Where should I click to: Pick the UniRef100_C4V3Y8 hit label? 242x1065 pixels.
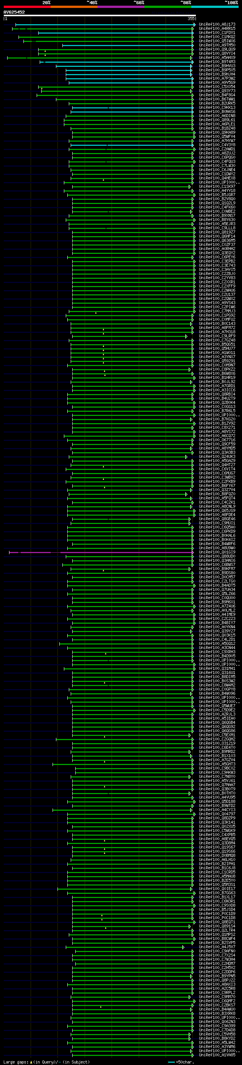click(217, 145)
